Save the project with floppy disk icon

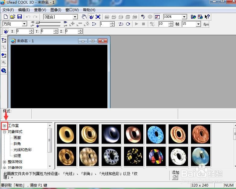pos(20,17)
